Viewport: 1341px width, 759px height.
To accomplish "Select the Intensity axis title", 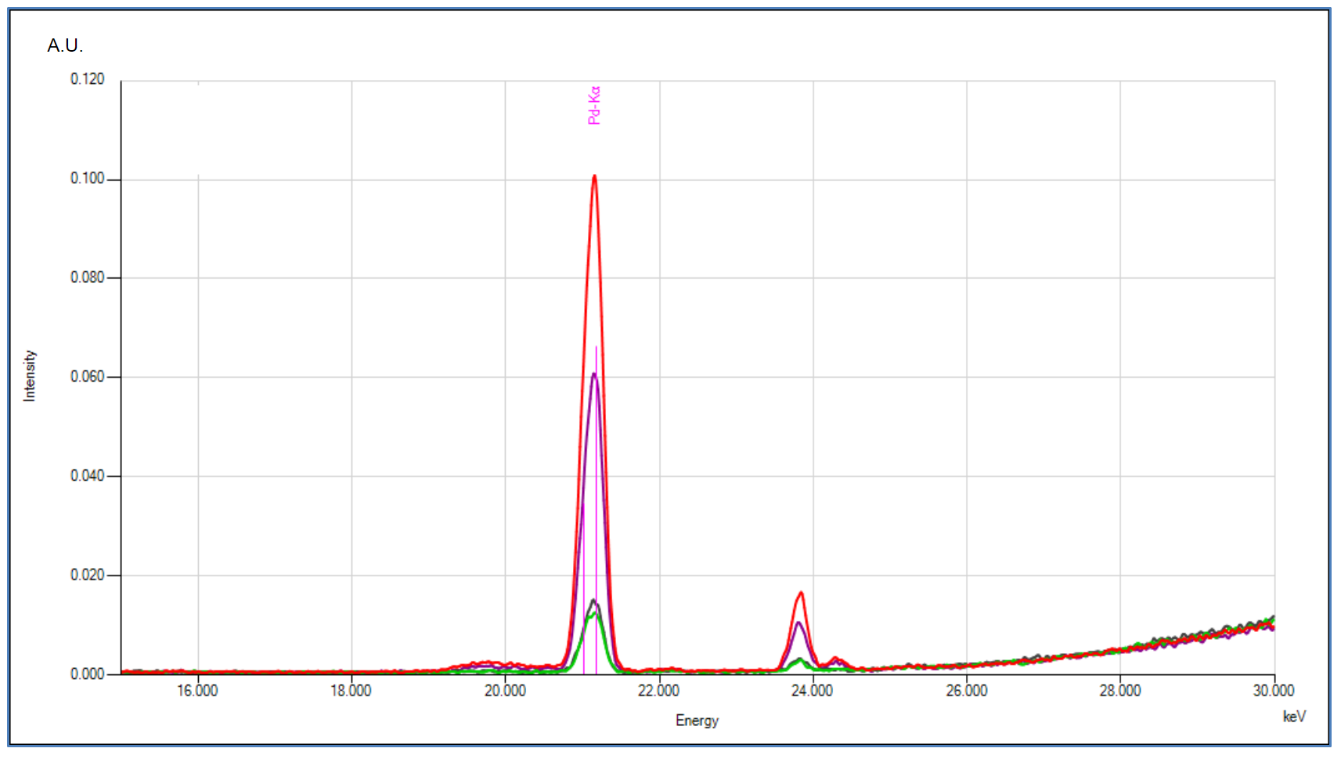I will pos(30,376).
